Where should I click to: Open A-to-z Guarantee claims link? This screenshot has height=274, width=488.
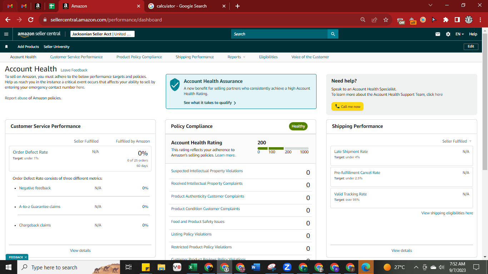(40, 206)
